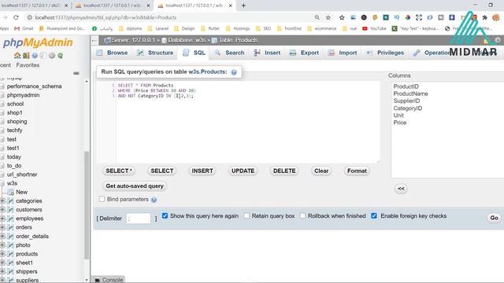Open the customers table icon
The image size is (504, 283).
(10, 210)
